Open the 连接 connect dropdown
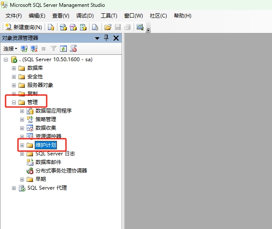The height and width of the screenshot is (229, 272). click(10, 49)
